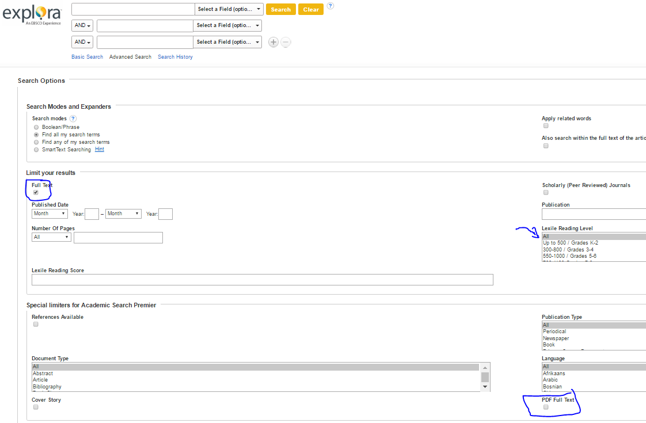Open the second row AND operator dropdown

pyautogui.click(x=82, y=25)
